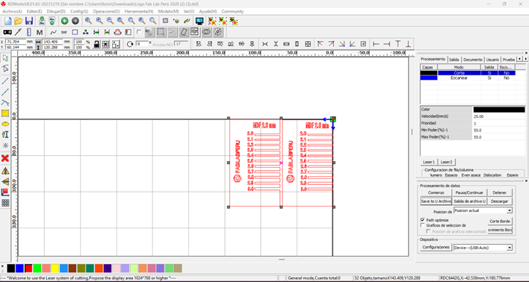Undo with the green back arrow
The height and width of the screenshot is (282, 529).
pos(64,21)
